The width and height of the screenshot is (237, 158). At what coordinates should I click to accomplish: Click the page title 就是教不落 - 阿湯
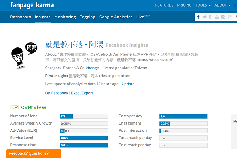[75, 44]
